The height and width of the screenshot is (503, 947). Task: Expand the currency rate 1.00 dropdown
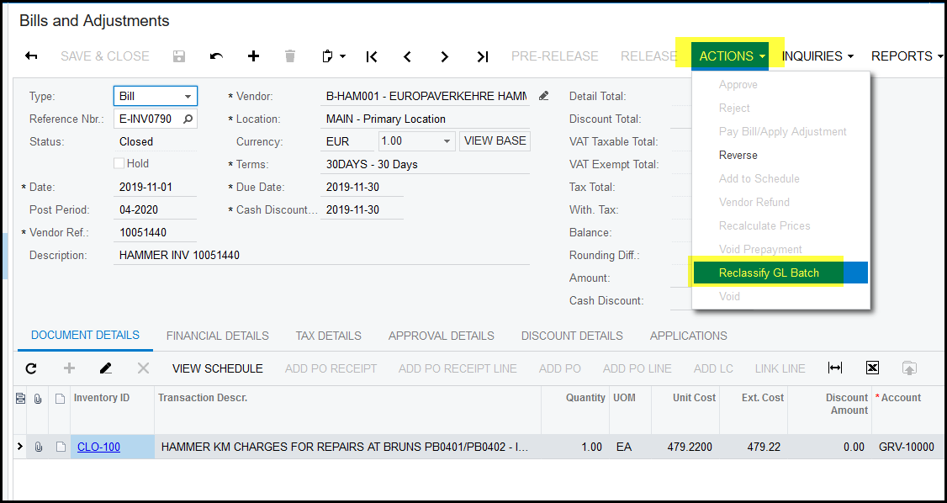pos(447,141)
